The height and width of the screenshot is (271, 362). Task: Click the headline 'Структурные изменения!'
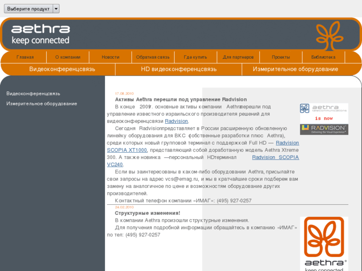(147, 213)
